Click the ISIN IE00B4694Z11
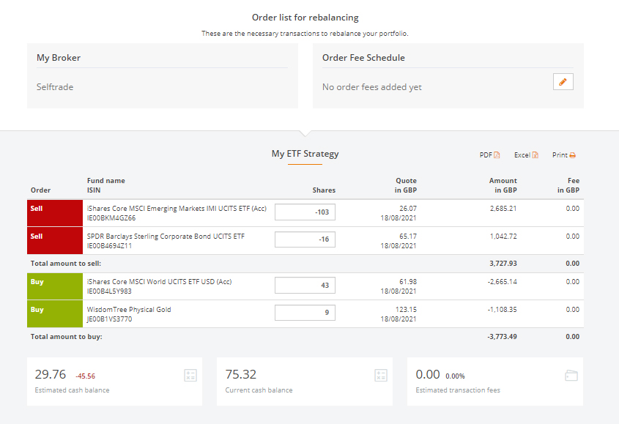 [109, 245]
